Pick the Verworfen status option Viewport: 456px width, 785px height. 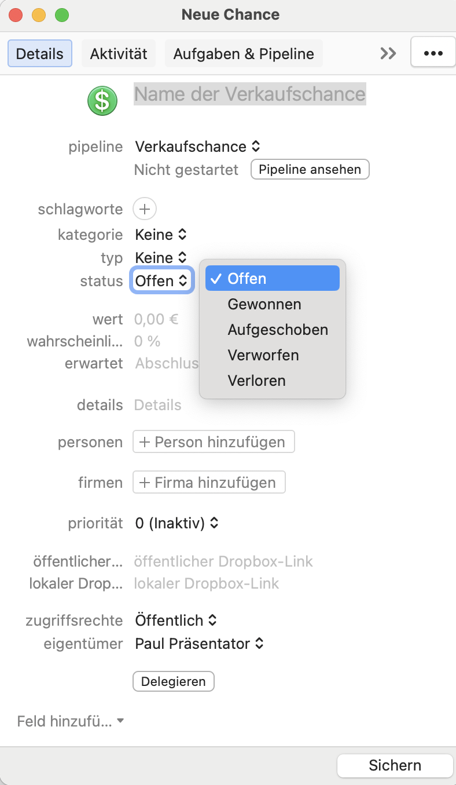[263, 355]
